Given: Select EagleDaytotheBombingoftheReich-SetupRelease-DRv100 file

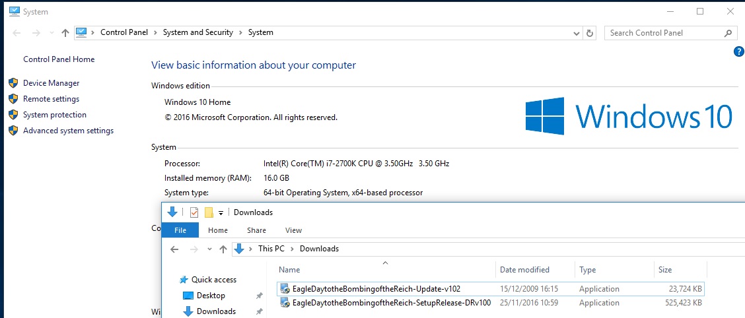Looking at the screenshot, I should tap(392, 303).
